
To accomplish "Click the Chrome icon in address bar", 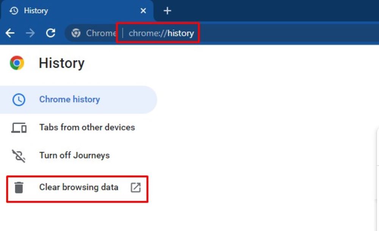I will 76,33.
